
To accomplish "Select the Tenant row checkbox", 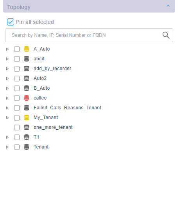I will [17, 147].
